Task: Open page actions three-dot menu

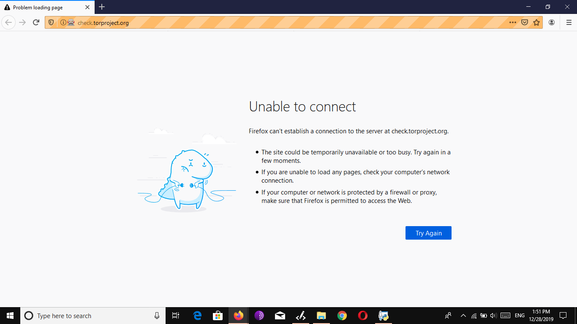Action: pyautogui.click(x=512, y=22)
